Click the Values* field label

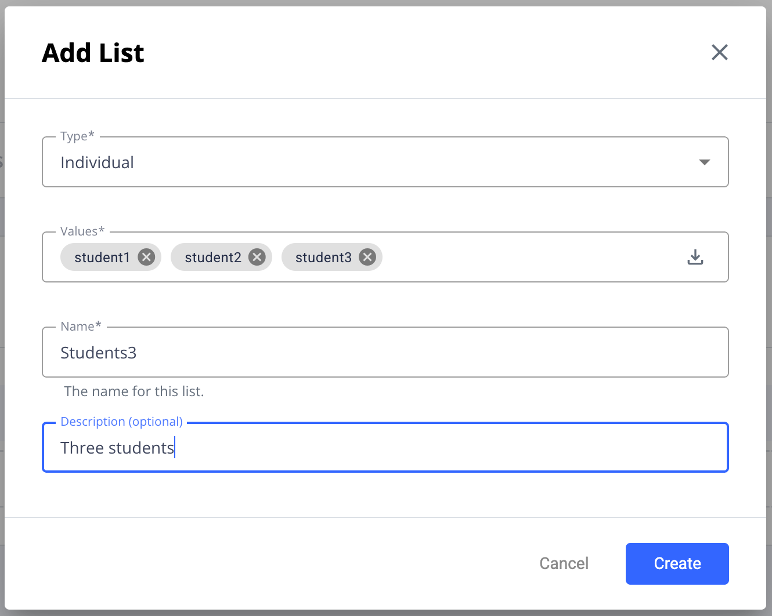tap(82, 231)
